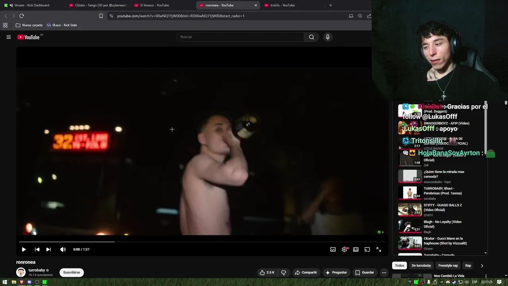The width and height of the screenshot is (508, 286).
Task: Open Brave browser from the taskbar
Action: click(x=21, y=282)
